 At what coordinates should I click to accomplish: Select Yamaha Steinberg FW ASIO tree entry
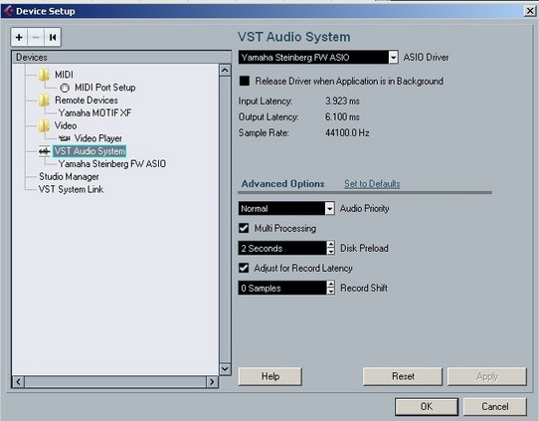112,163
